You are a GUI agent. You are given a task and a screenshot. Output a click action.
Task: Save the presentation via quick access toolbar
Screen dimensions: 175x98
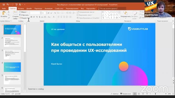point(4,4)
